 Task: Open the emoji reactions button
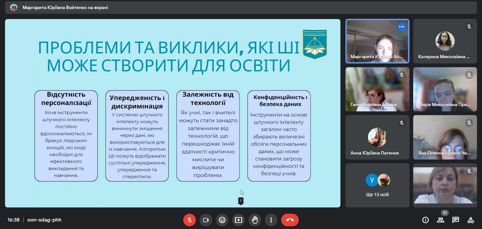[222, 220]
